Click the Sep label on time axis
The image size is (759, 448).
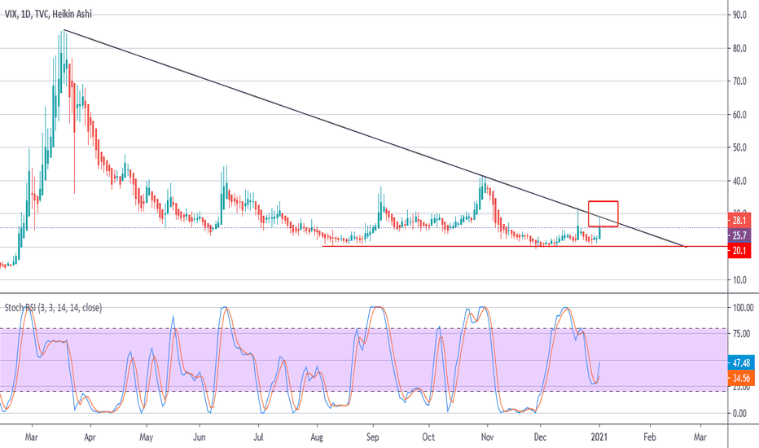tap(372, 437)
